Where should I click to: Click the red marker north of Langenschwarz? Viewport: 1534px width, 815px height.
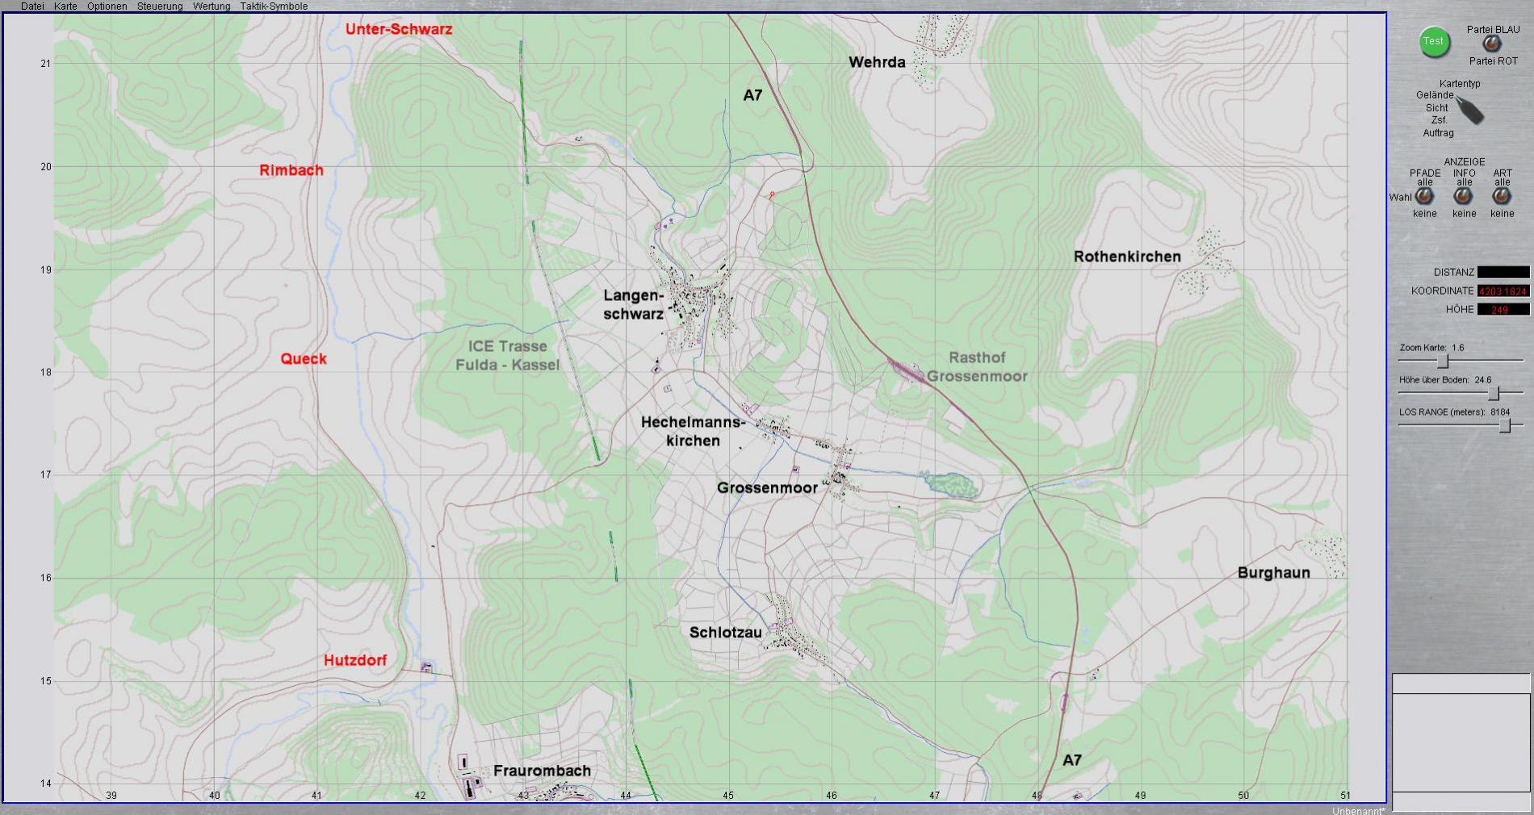(x=772, y=195)
